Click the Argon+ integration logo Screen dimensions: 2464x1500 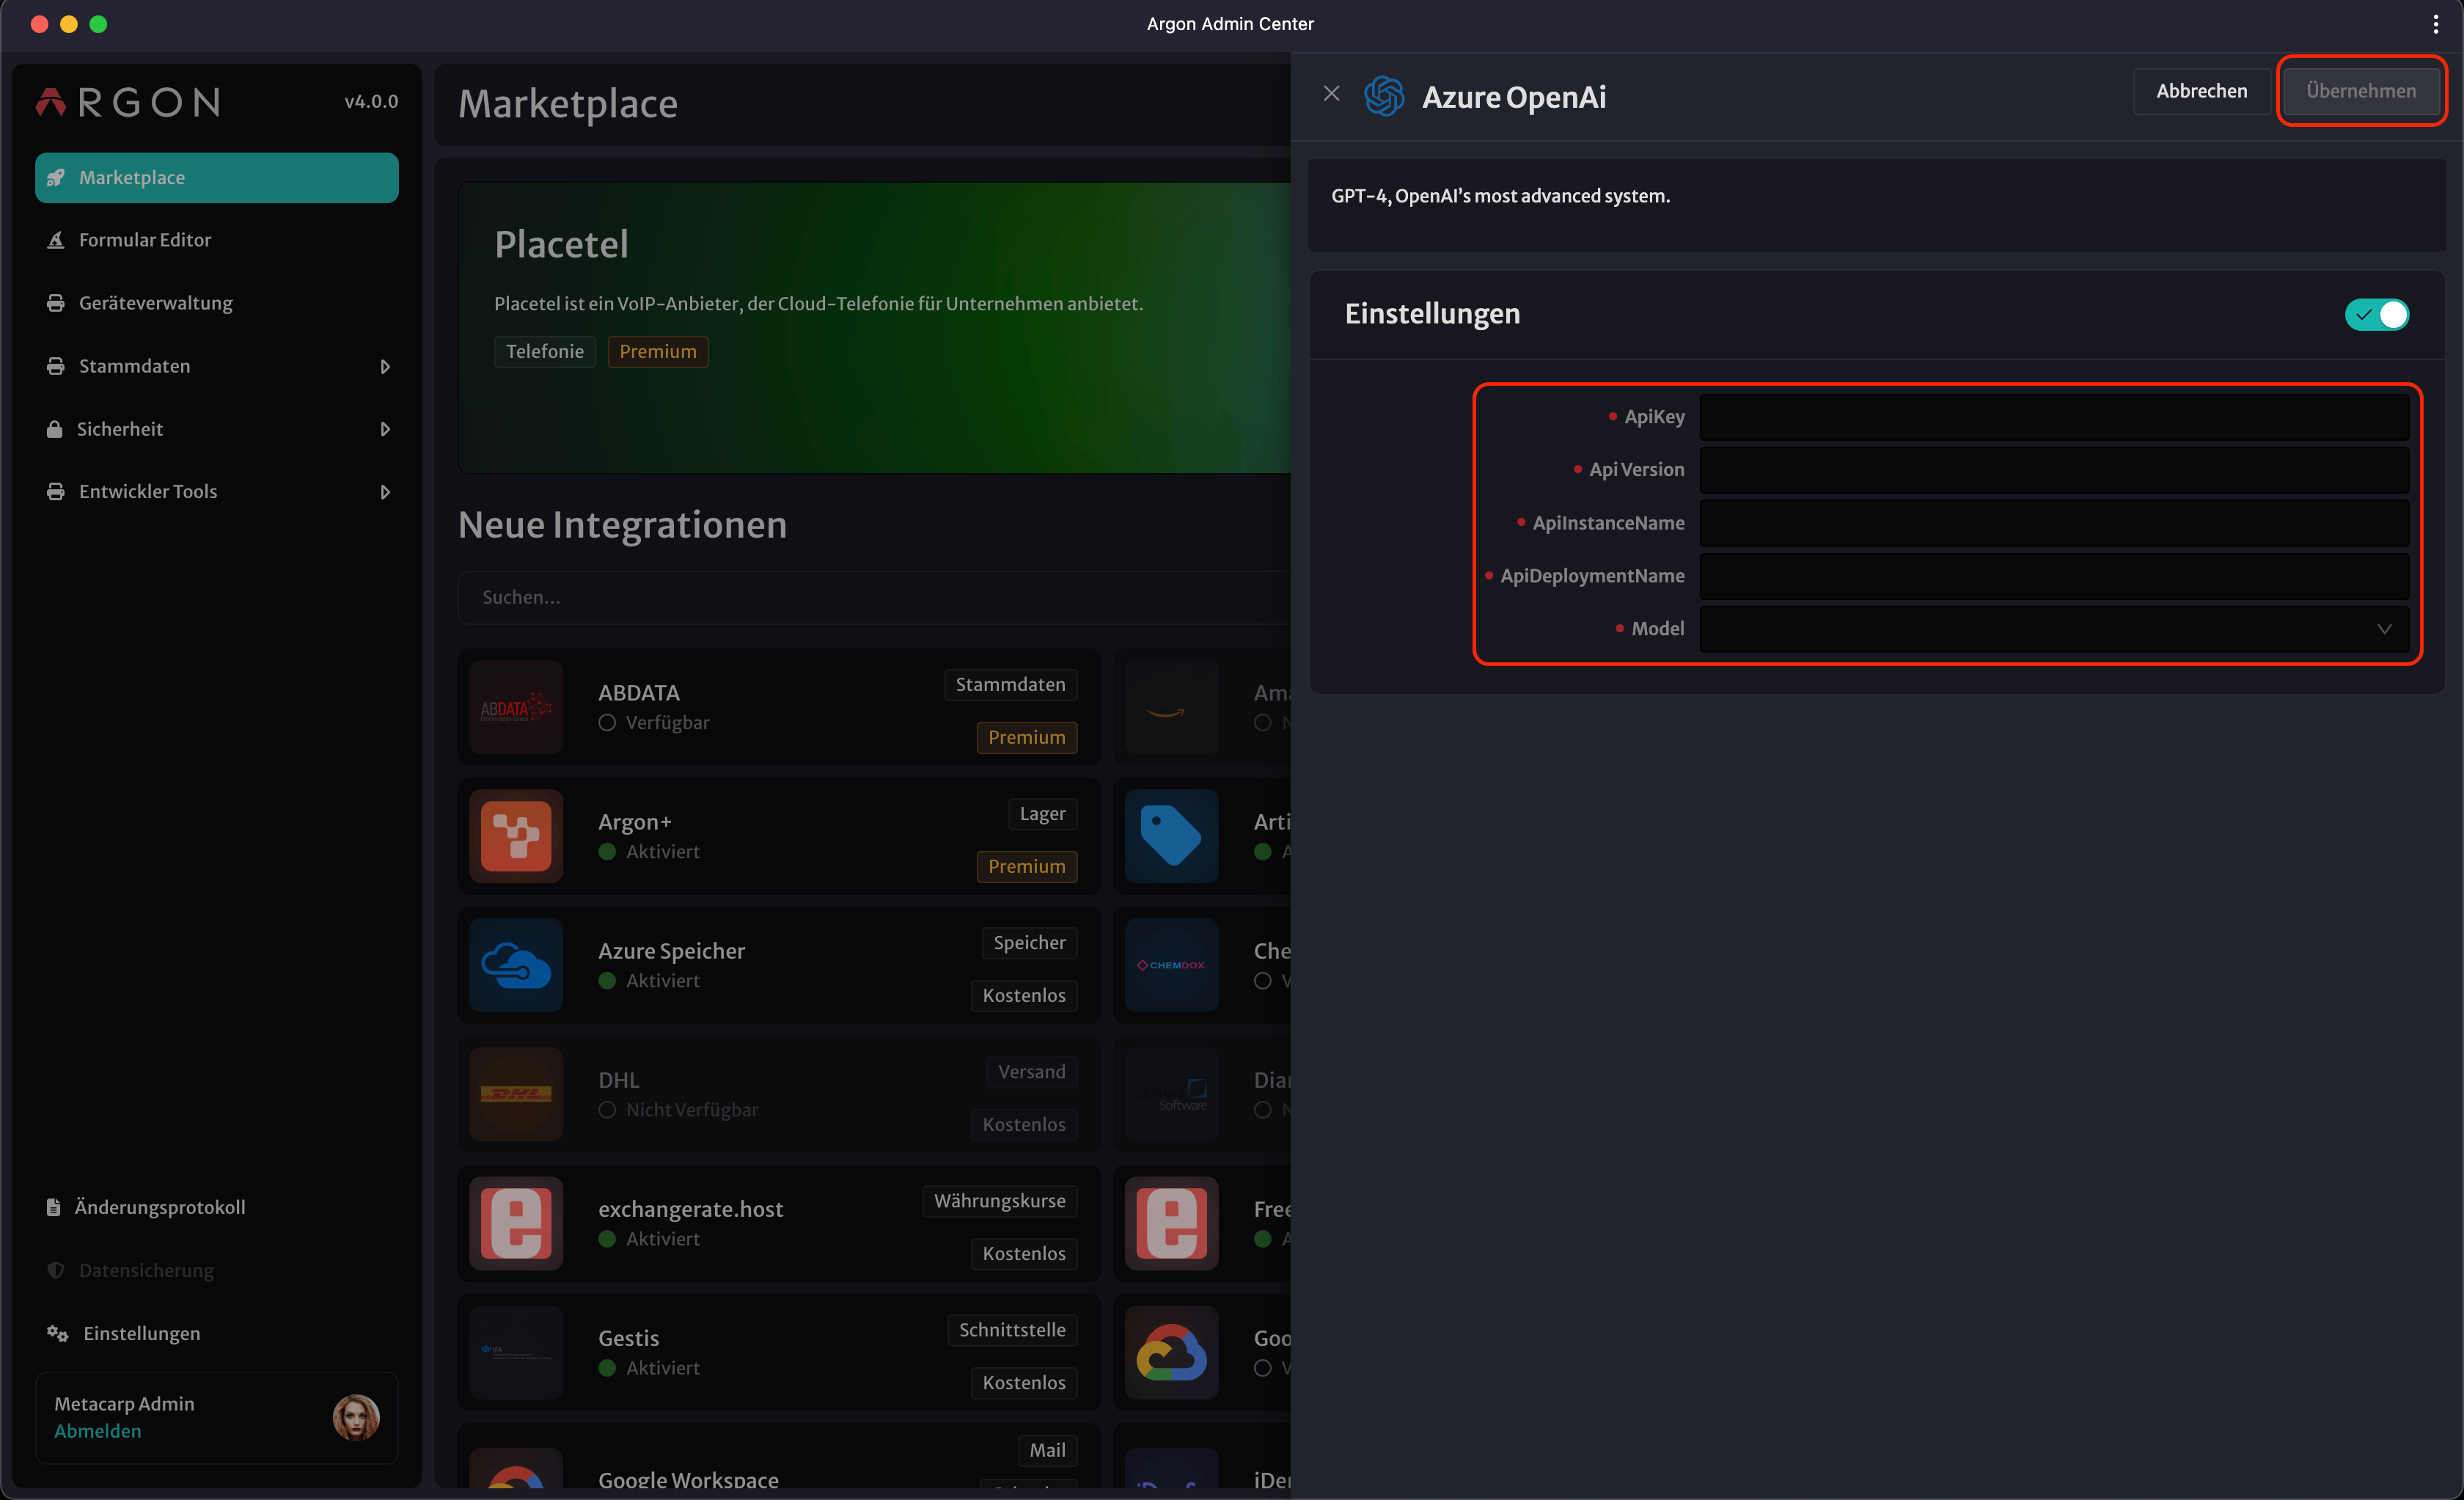pos(516,836)
